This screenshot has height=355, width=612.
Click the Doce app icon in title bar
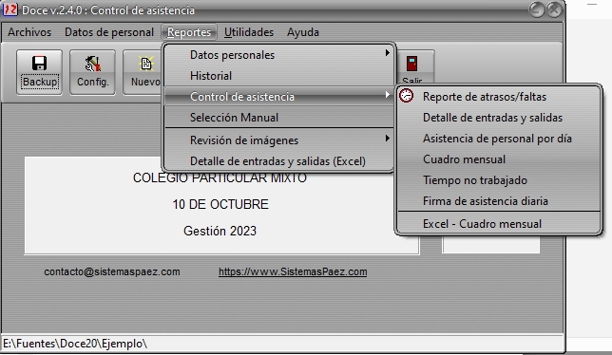pyautogui.click(x=10, y=9)
